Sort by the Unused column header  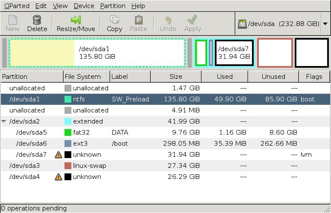(x=273, y=77)
